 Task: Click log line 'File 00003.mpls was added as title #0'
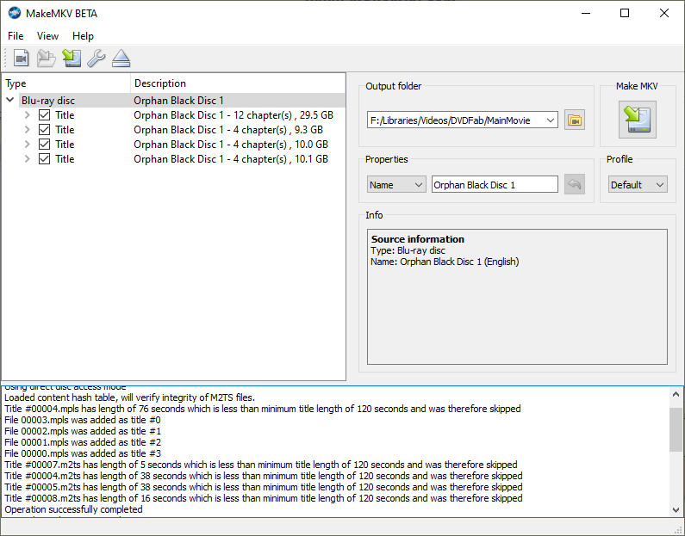(83, 420)
